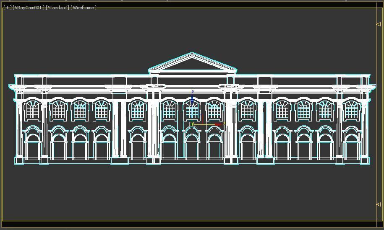This screenshot has height=230, width=384.
Task: Click the yellow XY plane handle at gizmo origin
Action: (x=192, y=124)
